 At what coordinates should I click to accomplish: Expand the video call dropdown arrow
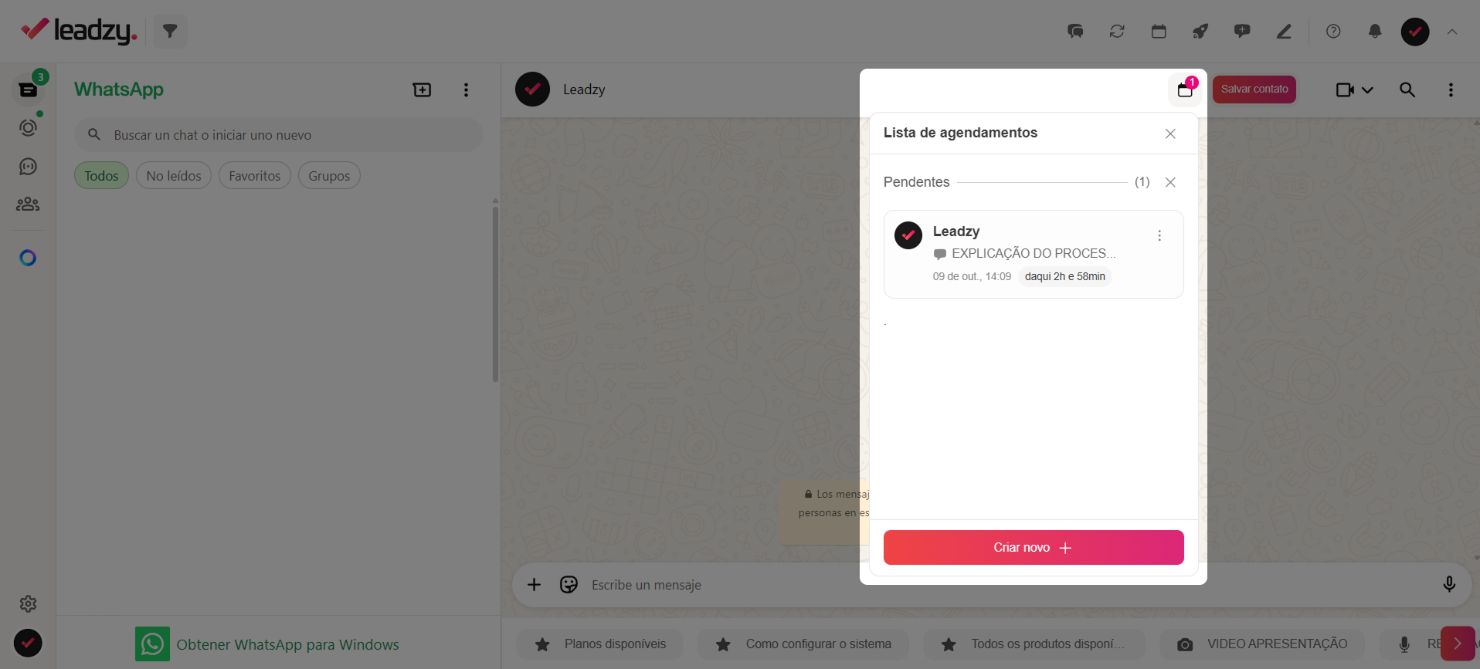[1367, 90]
